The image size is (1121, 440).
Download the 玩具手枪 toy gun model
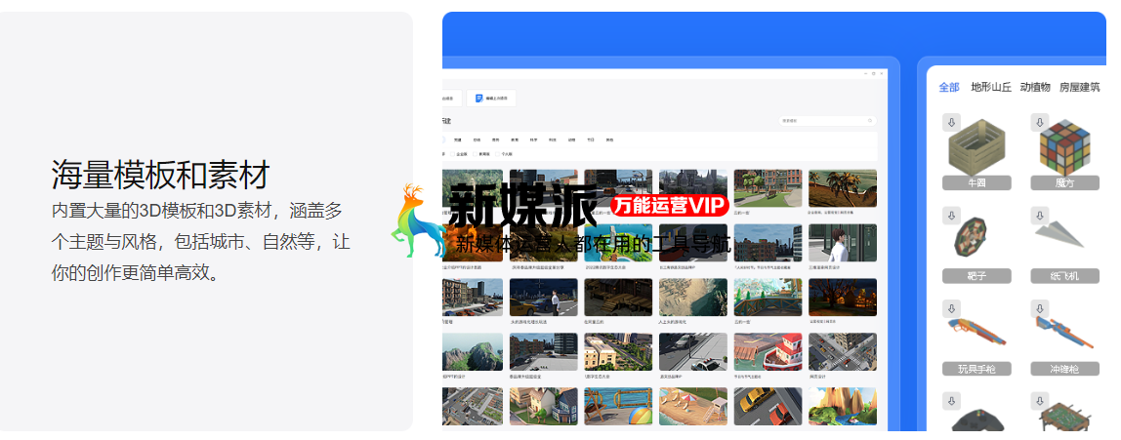pos(951,308)
